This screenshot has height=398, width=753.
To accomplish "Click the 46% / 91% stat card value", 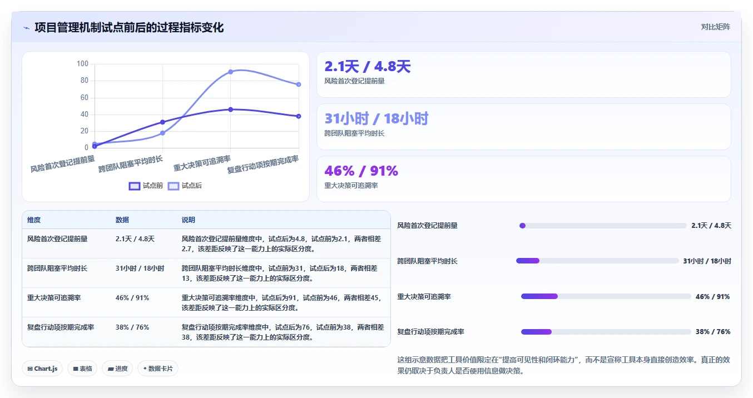I will [x=361, y=171].
